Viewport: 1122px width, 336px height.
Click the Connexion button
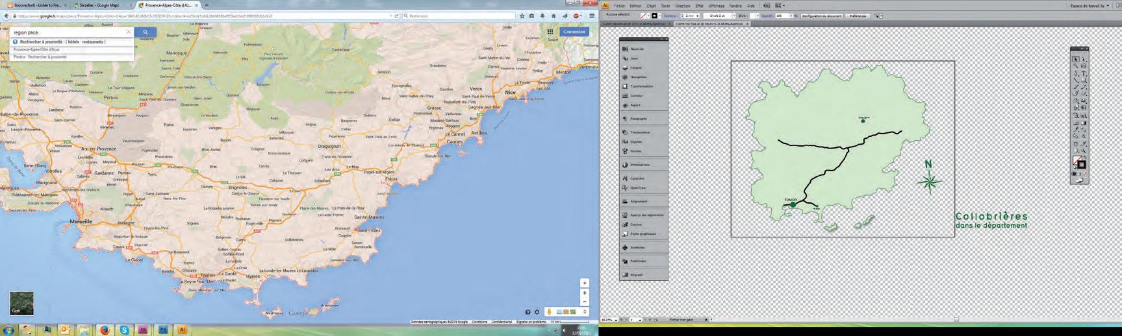[574, 31]
